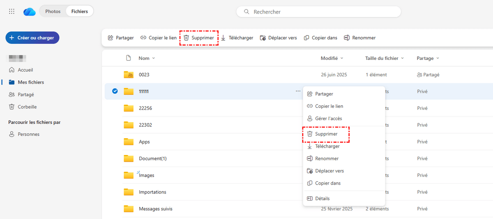This screenshot has width=493, height=219.
Task: Switch to the Photos view toggle
Action: point(53,11)
